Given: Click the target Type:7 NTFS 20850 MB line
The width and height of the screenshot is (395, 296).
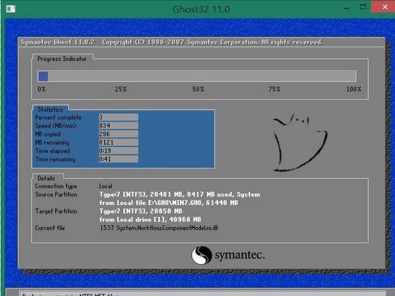Looking at the screenshot, I should pos(141,211).
